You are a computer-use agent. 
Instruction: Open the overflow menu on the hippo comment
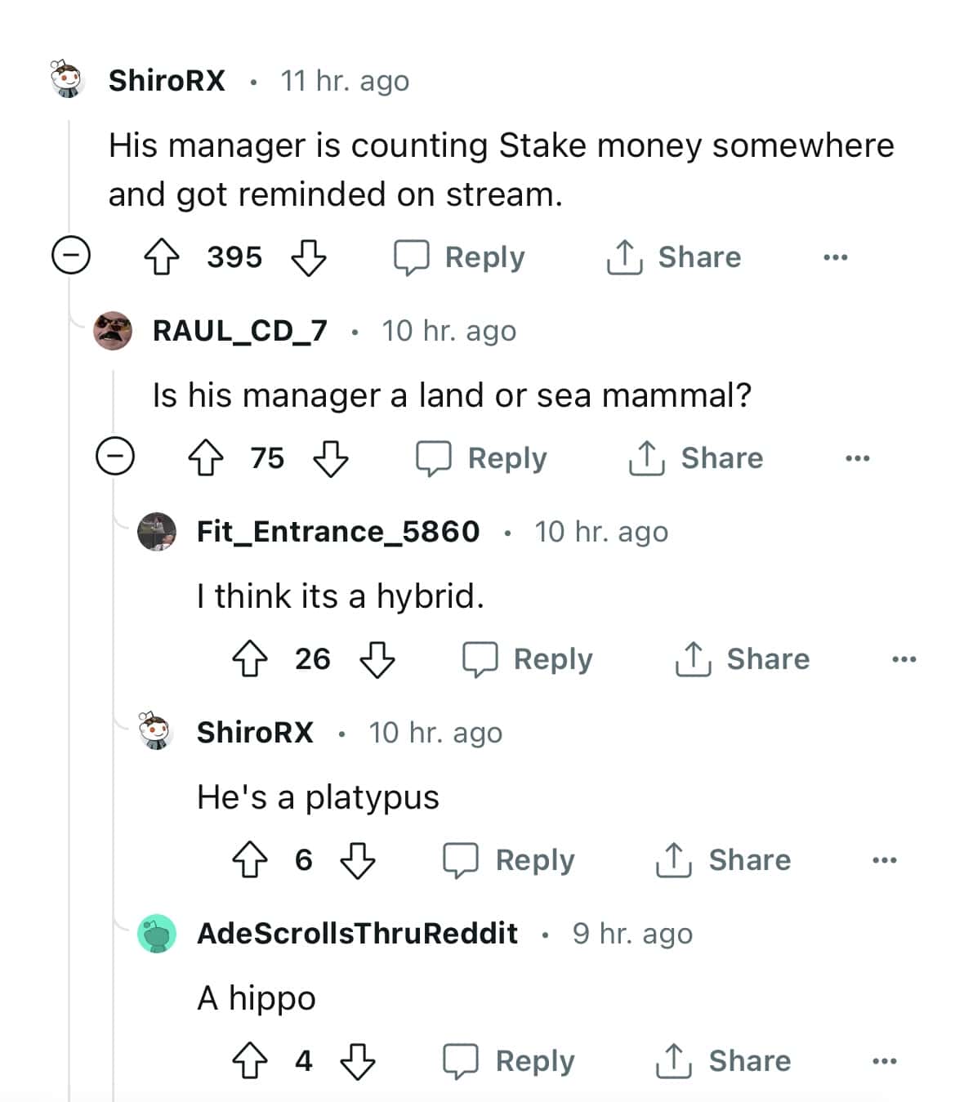click(885, 1060)
